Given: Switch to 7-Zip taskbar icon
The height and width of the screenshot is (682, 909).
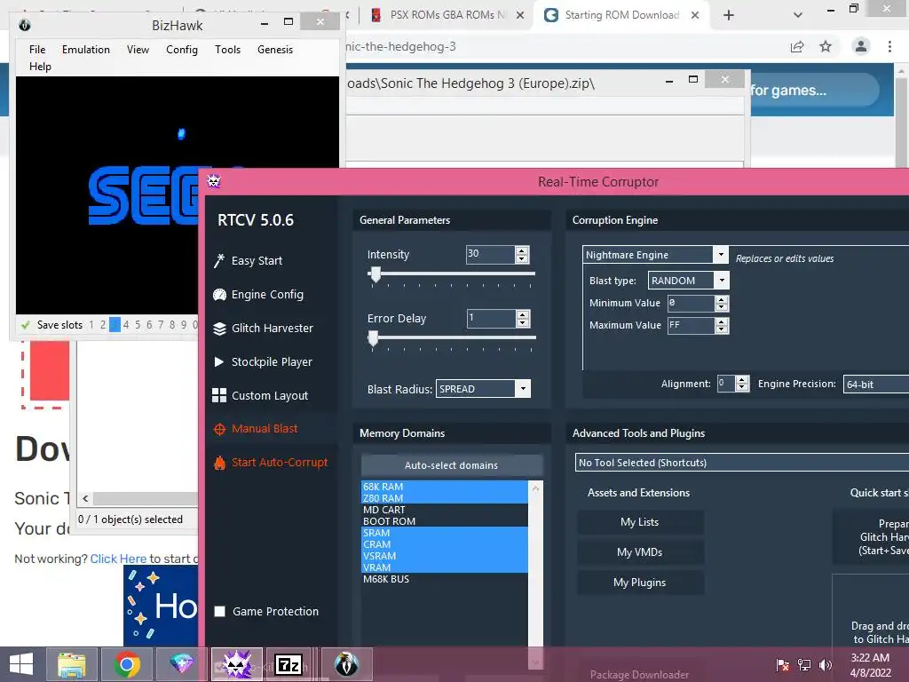Looking at the screenshot, I should coord(289,664).
